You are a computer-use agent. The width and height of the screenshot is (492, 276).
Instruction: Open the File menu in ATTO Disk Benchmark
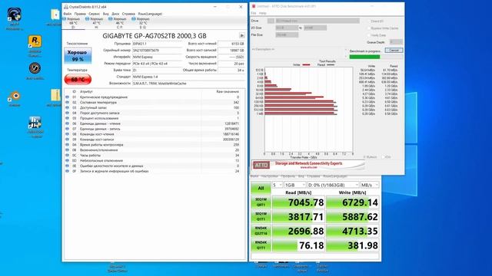pos(254,13)
